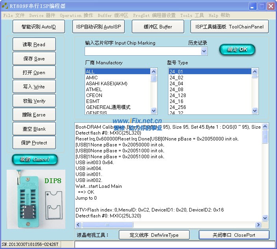Click log panel vertical scroll down arrow
Screen dimensions: 277x249
[x=265, y=218]
